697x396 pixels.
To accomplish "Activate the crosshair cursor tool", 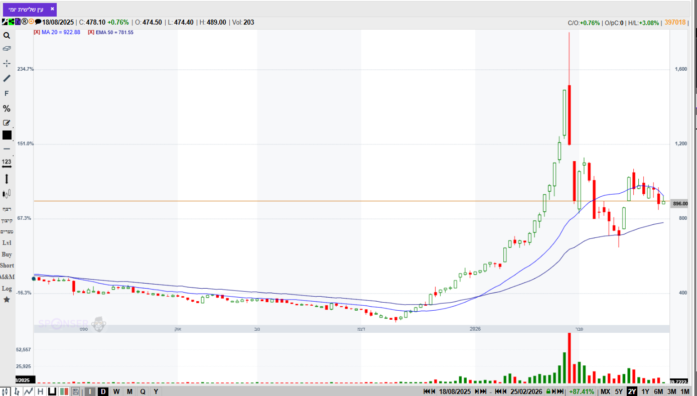I will [x=7, y=63].
